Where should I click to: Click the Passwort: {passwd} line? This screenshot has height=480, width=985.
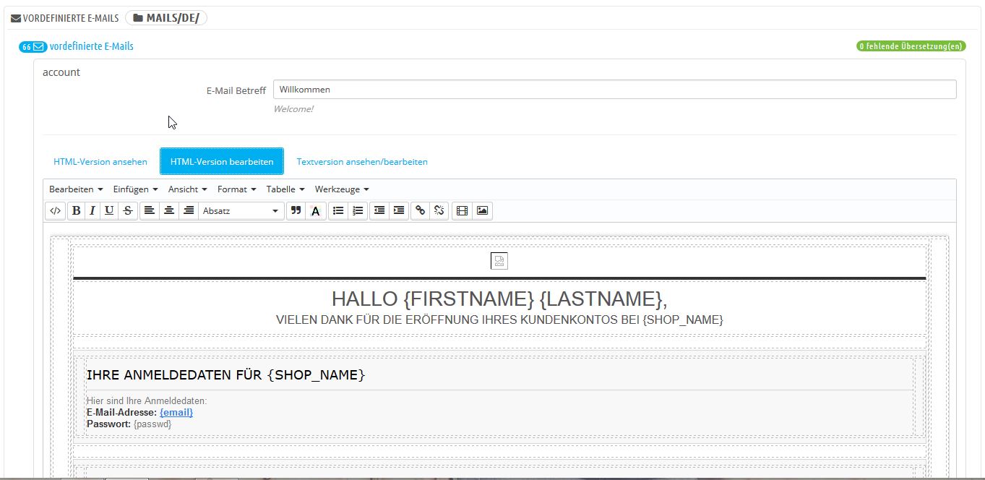pyautogui.click(x=129, y=424)
